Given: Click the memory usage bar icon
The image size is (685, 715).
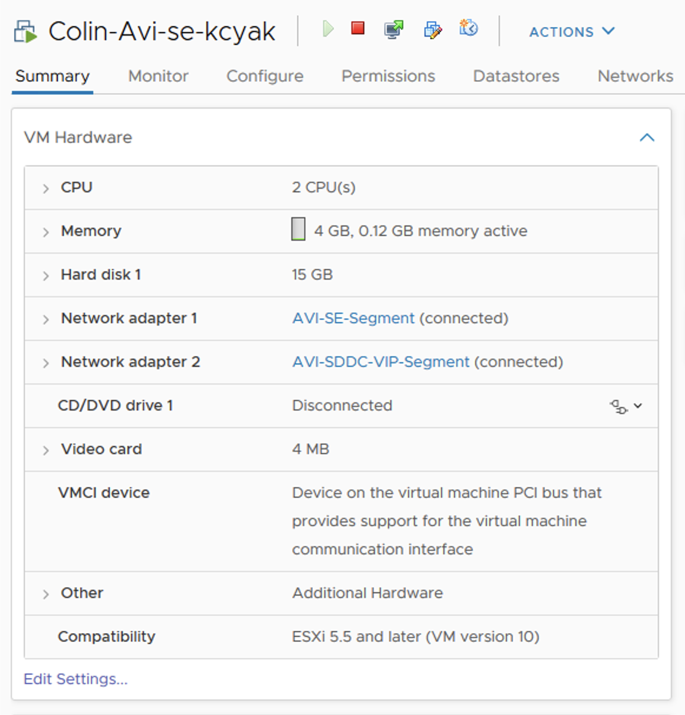Looking at the screenshot, I should [x=298, y=229].
